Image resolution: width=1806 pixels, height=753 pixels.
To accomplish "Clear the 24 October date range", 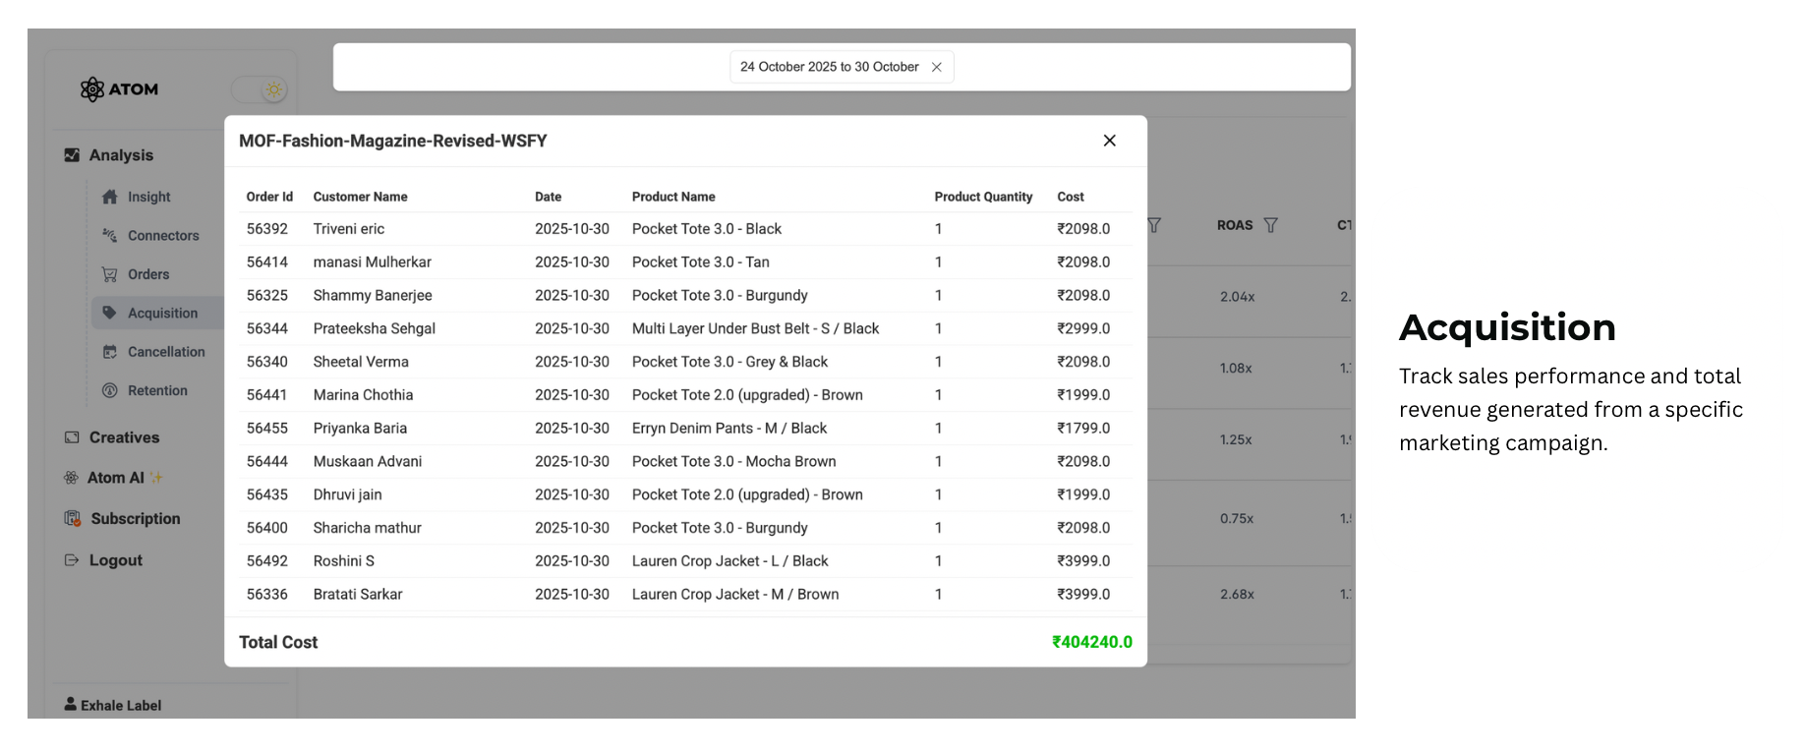I will 936,67.
